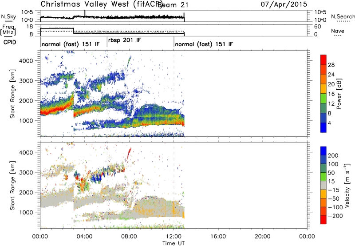Click the '4000' tick on the power panel
This screenshot has width=355, height=246.
(x=26, y=61)
